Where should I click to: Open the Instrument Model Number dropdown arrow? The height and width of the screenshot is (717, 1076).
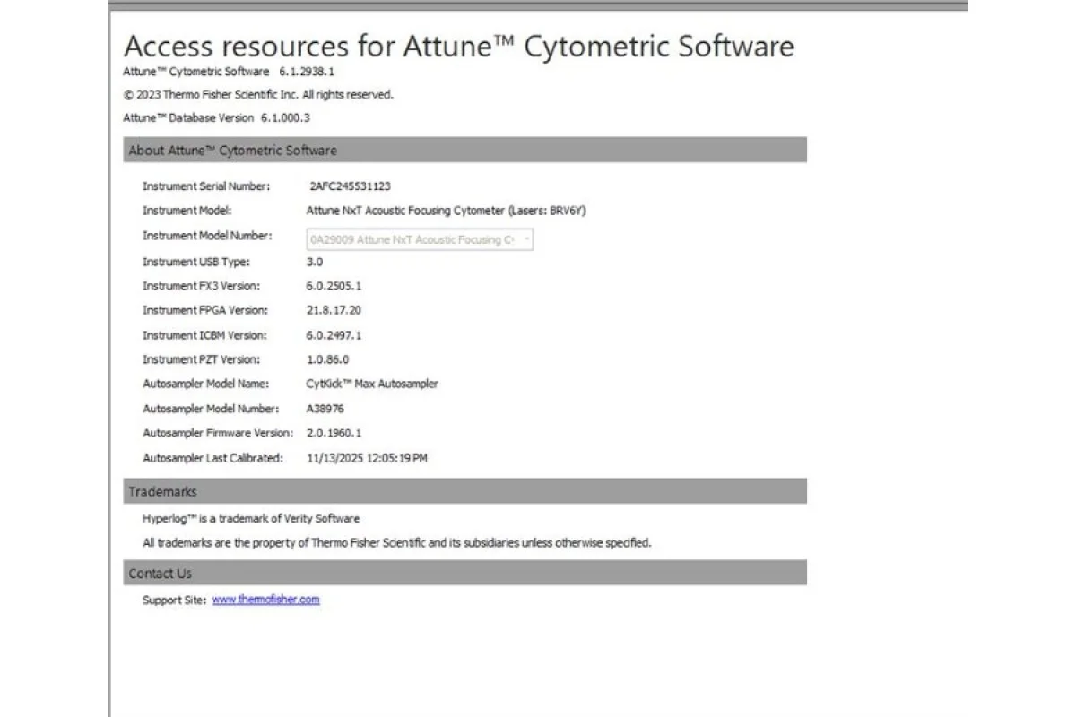point(526,239)
